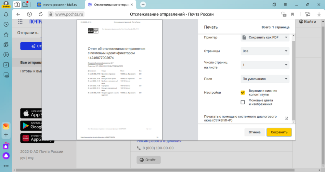Image resolution: width=325 pixels, height=172 pixels.
Task: Add a new browser tab with plus
Action: [x=143, y=4]
